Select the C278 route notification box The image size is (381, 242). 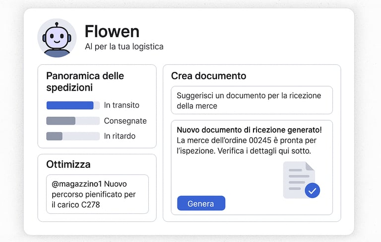coord(97,194)
